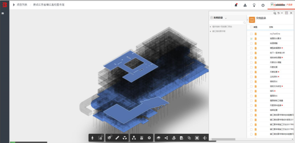Screen dimensions: 295x143
Task: Check the 楼板结构调整 document checkbox
Action: point(251,58)
